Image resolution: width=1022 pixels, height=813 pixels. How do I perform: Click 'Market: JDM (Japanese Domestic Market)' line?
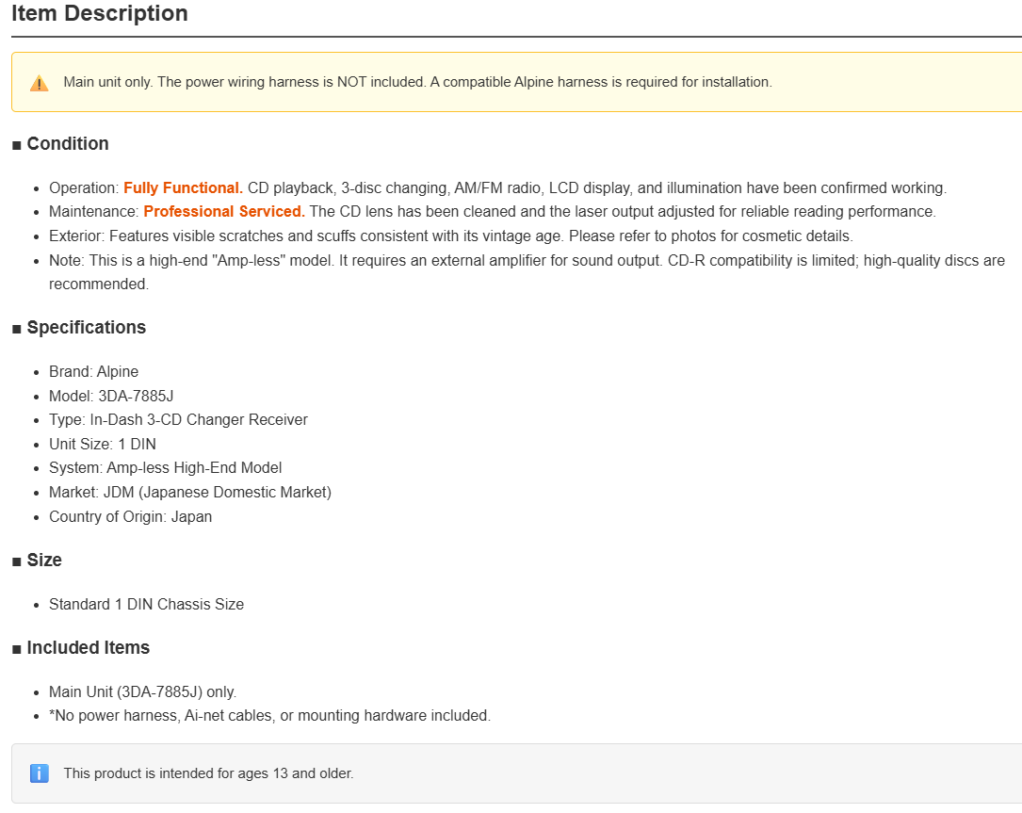[x=190, y=493]
